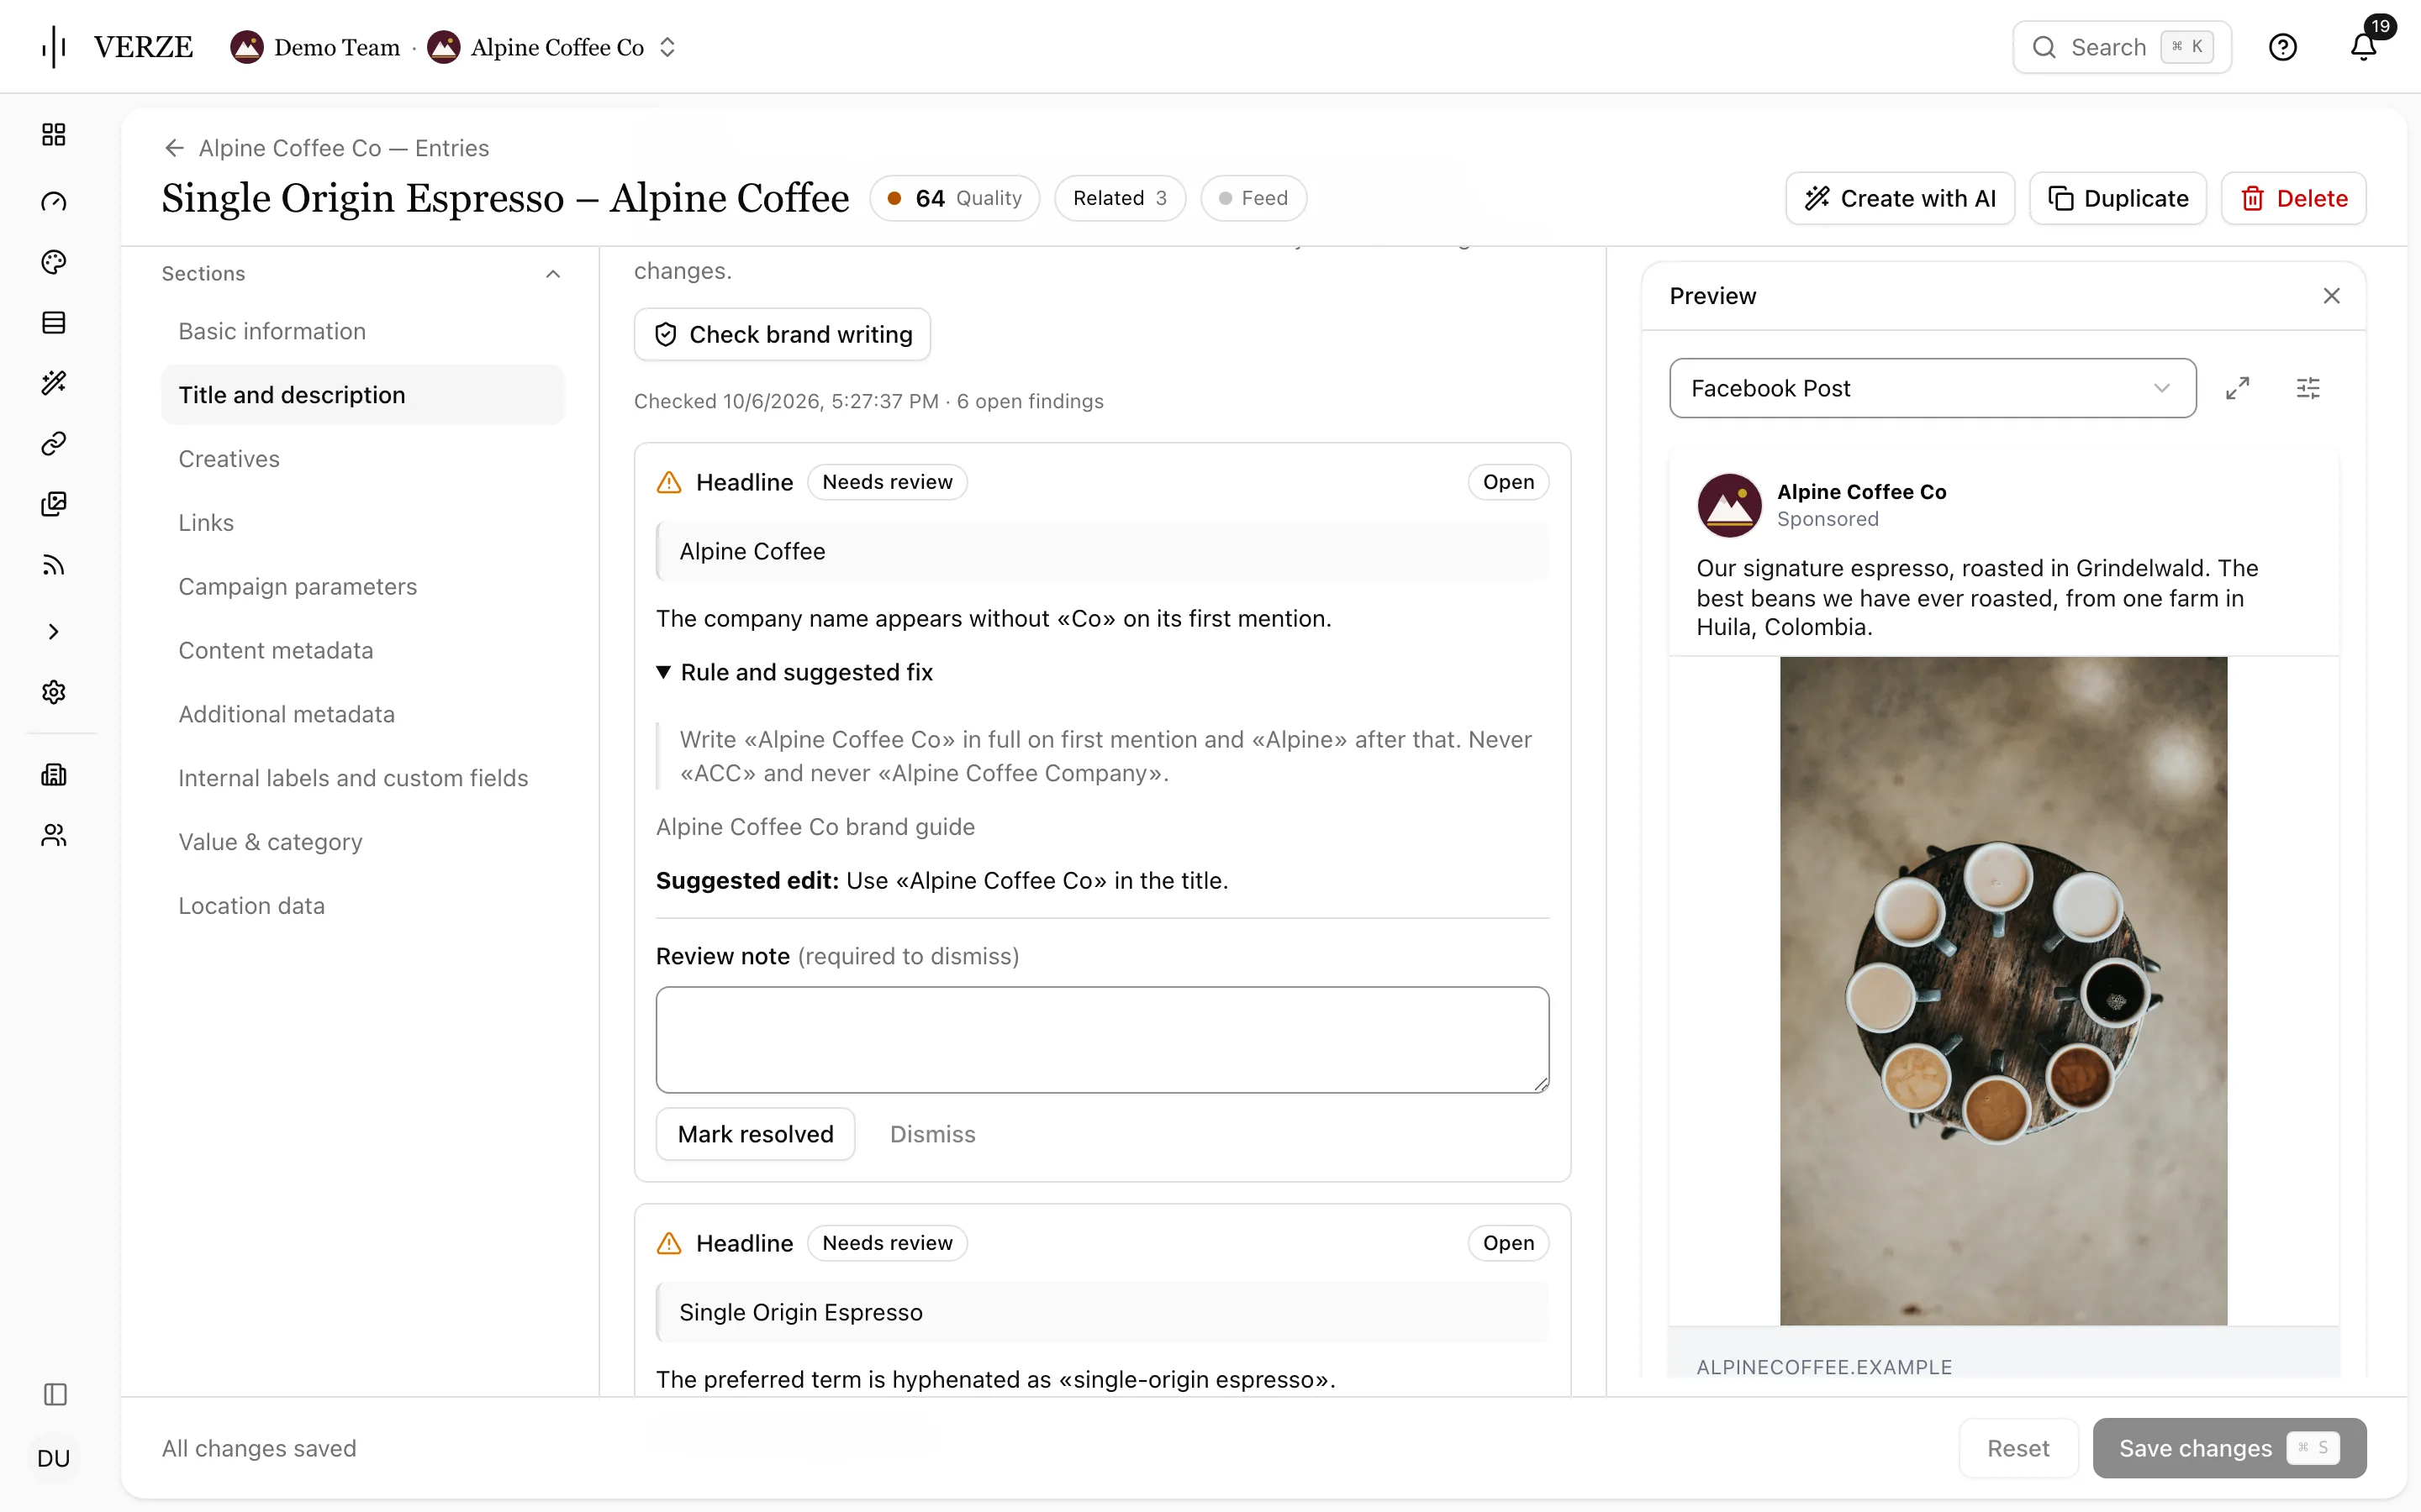Image resolution: width=2421 pixels, height=1512 pixels.
Task: Toggle the sidebar panel layout icon
Action: [55, 1394]
